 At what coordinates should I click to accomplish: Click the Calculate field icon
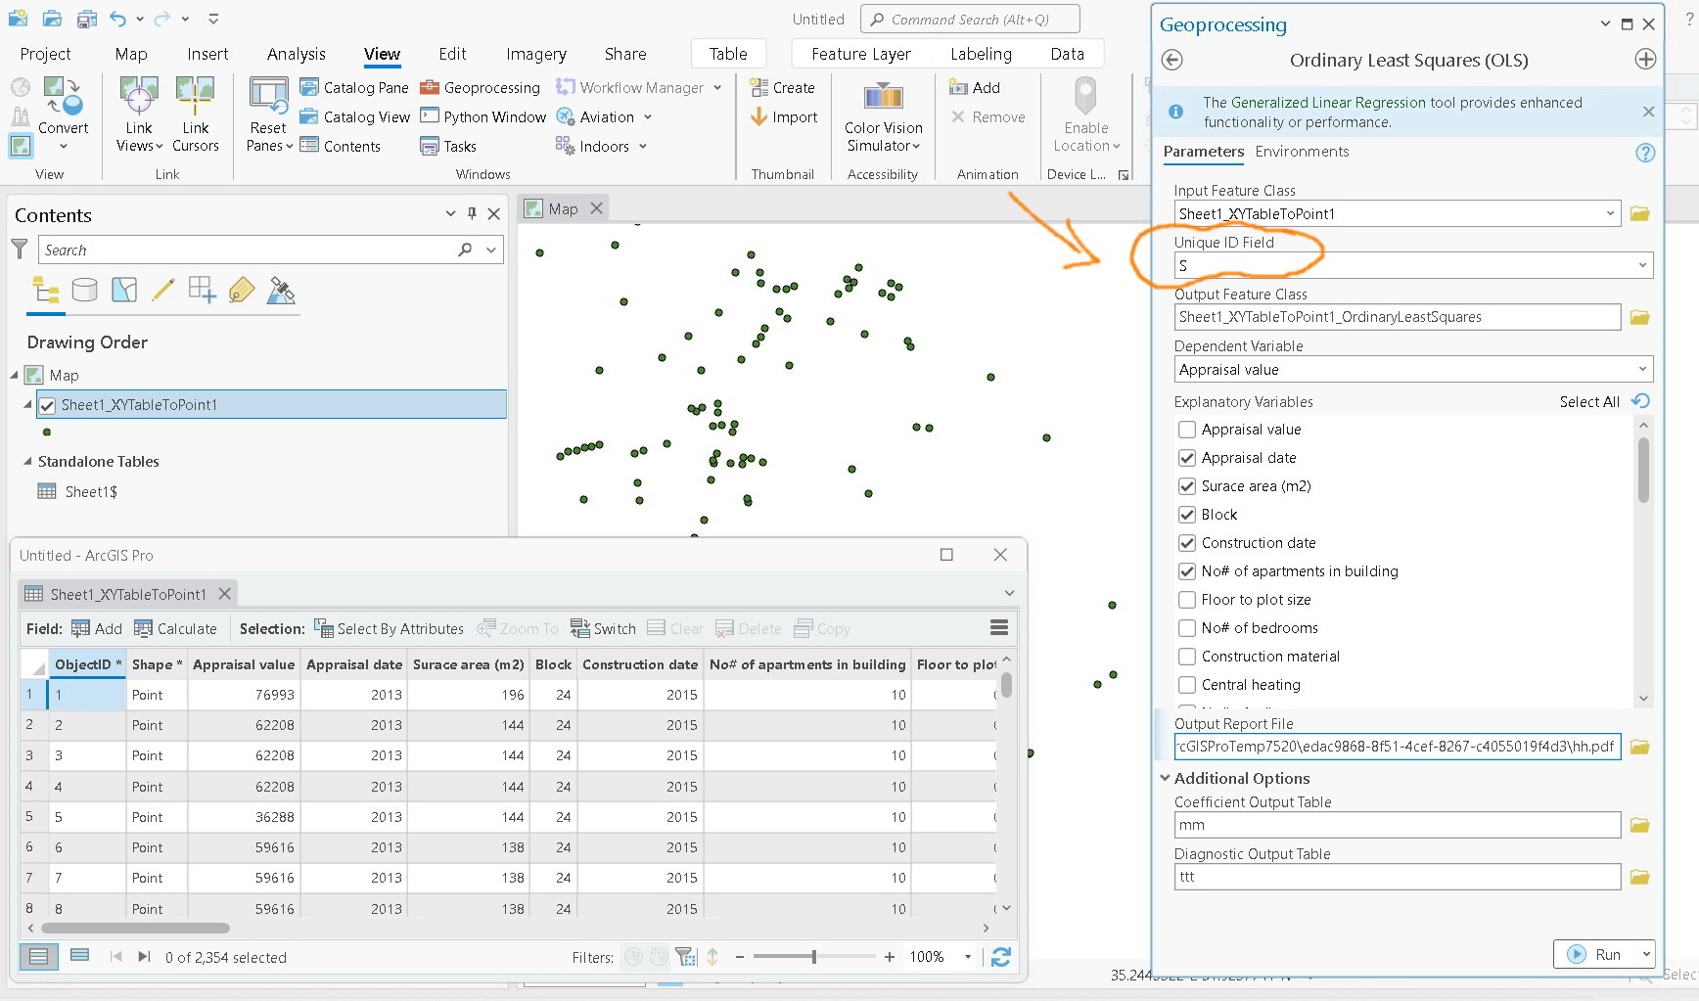click(x=144, y=629)
